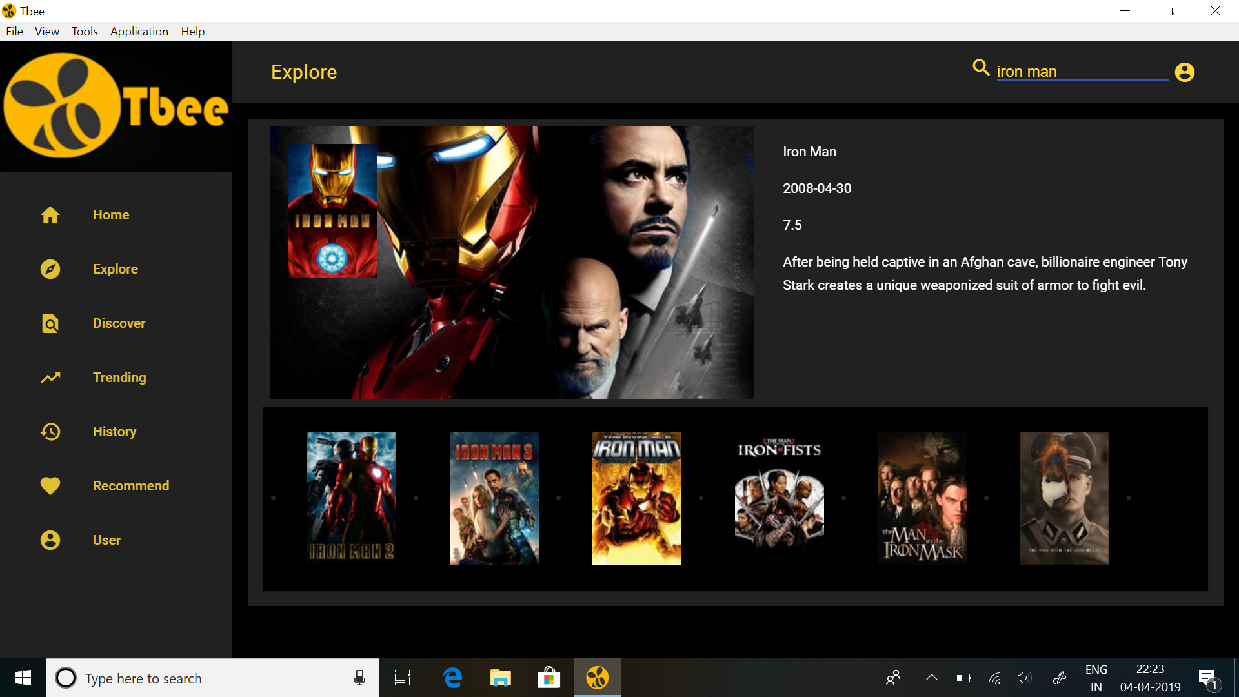Click the ENG IN language indicator
This screenshot has height=697, width=1239.
1096,678
